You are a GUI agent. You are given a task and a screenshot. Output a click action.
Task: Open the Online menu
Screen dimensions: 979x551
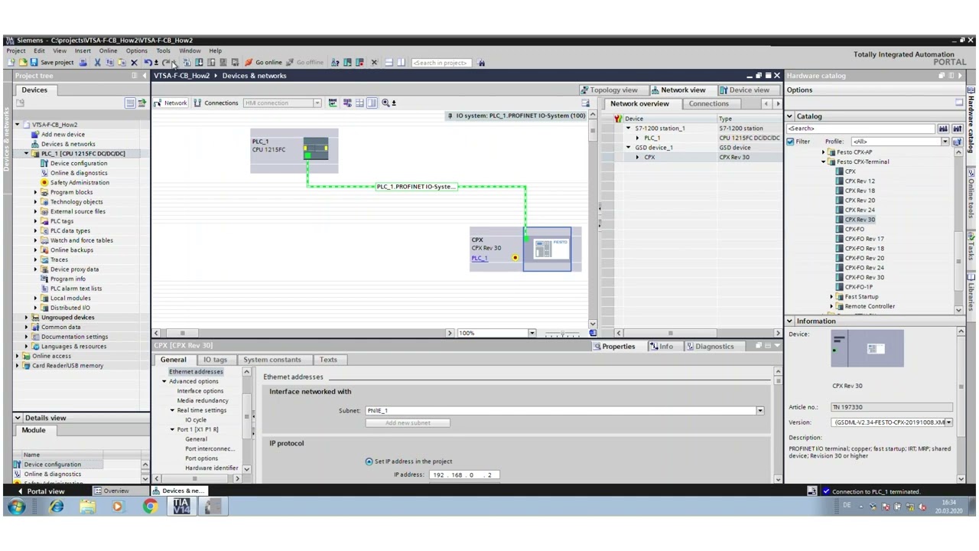tap(108, 51)
